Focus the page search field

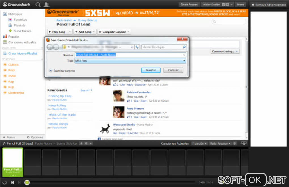pyautogui.click(x=229, y=21)
